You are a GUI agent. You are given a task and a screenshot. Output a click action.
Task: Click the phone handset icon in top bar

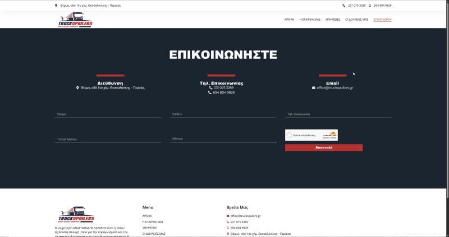343,6
